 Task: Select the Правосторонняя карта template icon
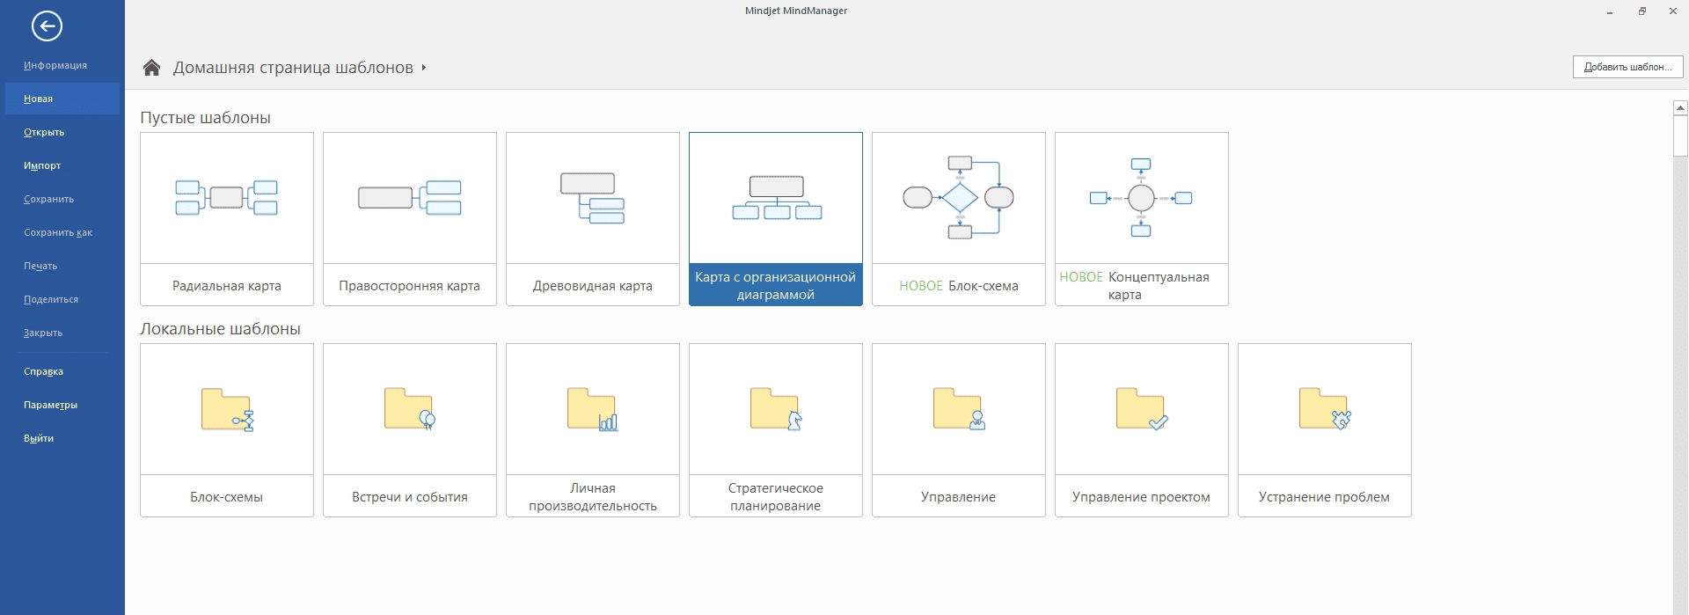409,198
